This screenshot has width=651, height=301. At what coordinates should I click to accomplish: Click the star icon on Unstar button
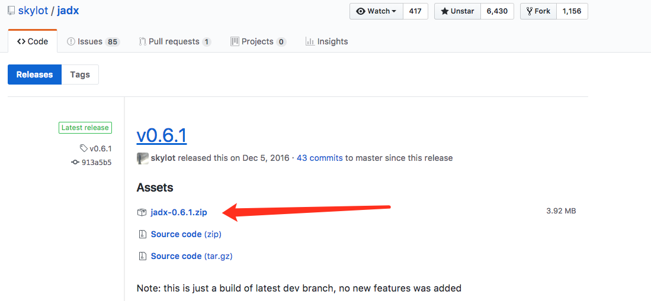pos(444,11)
